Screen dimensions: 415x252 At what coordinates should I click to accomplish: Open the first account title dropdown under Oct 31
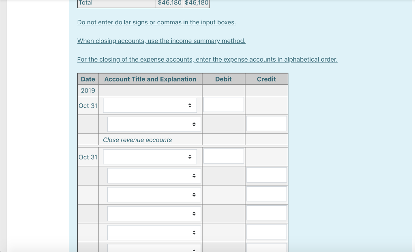(150, 105)
